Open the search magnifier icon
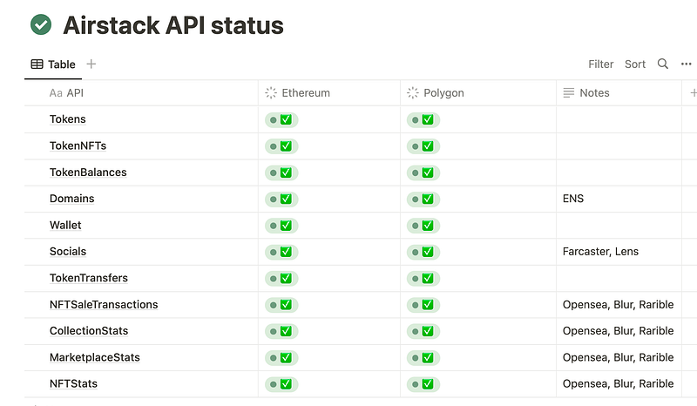This screenshot has height=406, width=697. point(662,64)
